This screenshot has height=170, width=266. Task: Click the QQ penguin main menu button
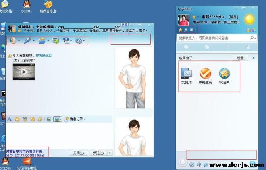(183, 162)
